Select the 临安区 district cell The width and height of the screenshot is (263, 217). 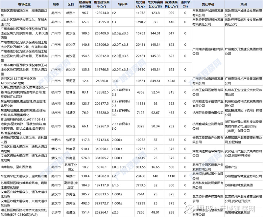click(x=71, y=126)
